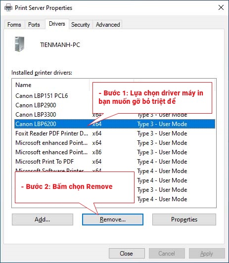Switch to the Forms tab
The image size is (229, 263).
[x=14, y=25]
